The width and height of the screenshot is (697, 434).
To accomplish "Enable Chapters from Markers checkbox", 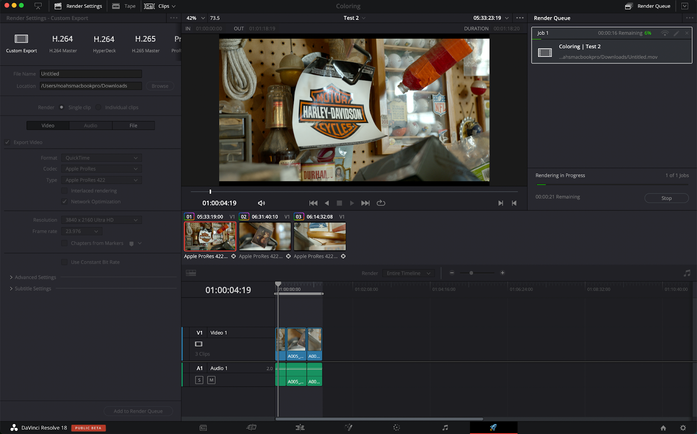I will [64, 243].
